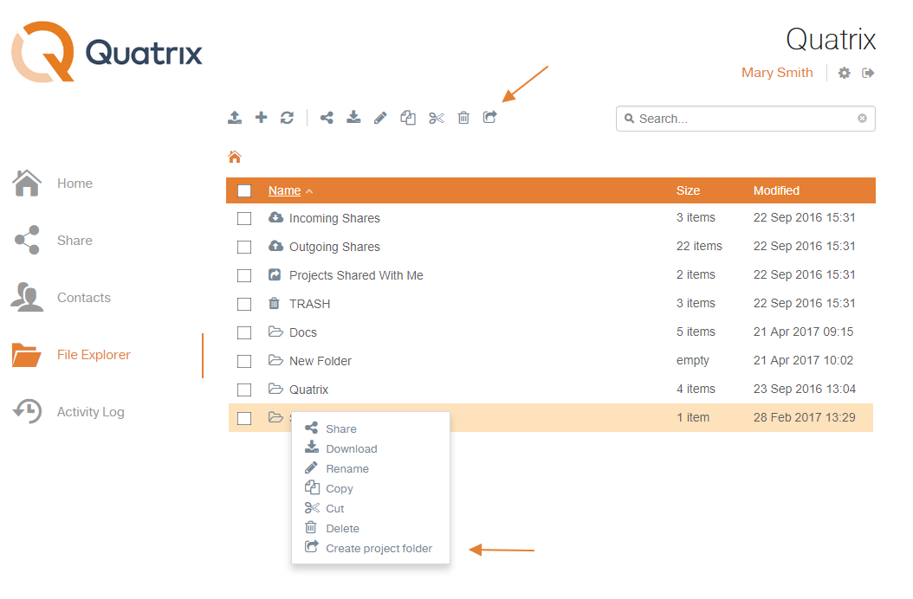Screen dimensions: 913x599
Task: Click '28 Feb 2017 13:29' modified date
Action: [804, 417]
